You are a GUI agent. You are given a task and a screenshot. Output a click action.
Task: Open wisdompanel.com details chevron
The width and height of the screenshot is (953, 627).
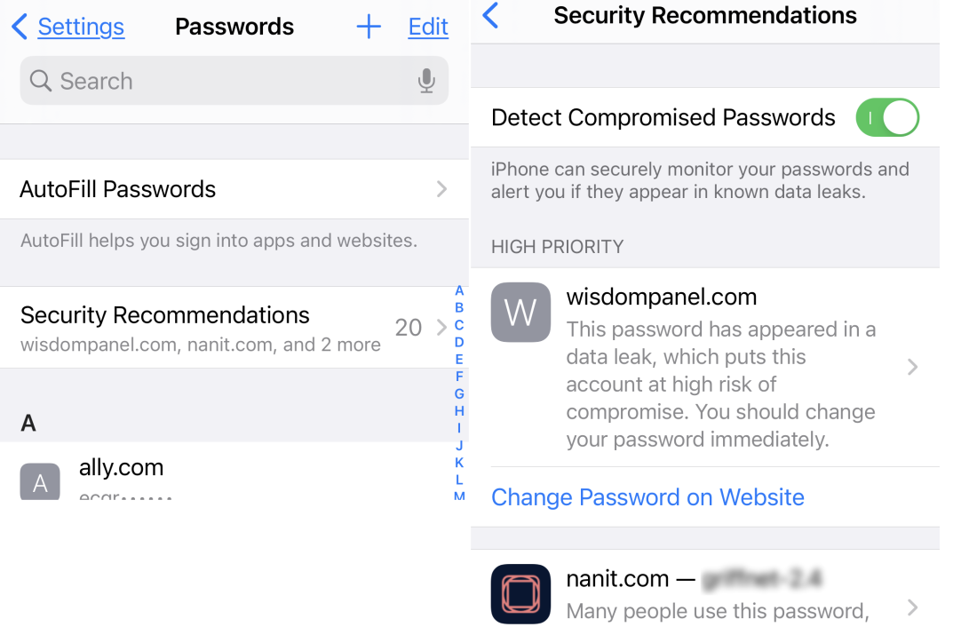tap(912, 367)
